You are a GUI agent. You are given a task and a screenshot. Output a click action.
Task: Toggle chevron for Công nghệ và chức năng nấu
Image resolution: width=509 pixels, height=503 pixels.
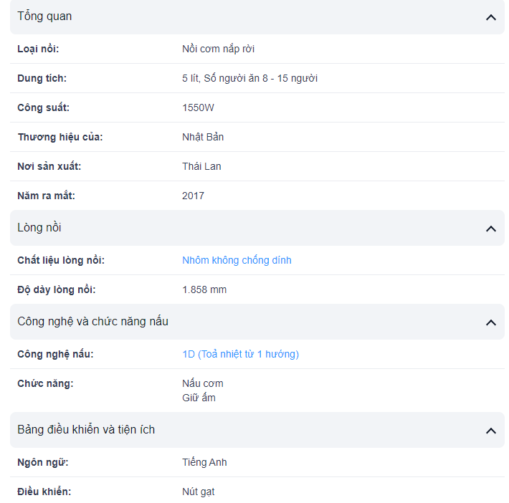[x=490, y=322]
